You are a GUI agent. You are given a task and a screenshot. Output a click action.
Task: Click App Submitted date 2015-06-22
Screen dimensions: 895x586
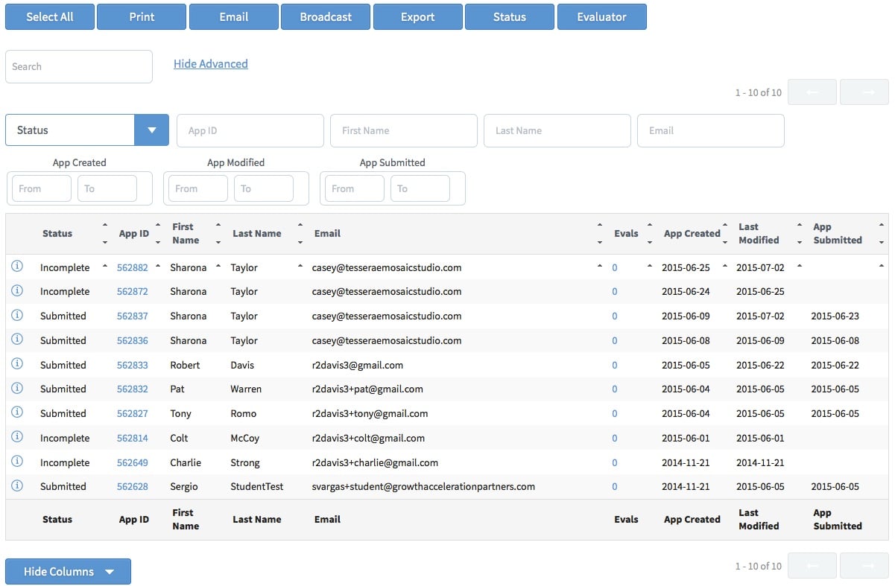click(835, 365)
